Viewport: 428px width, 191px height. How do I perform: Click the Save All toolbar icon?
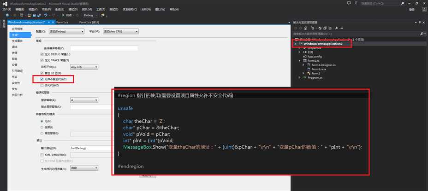39,15
